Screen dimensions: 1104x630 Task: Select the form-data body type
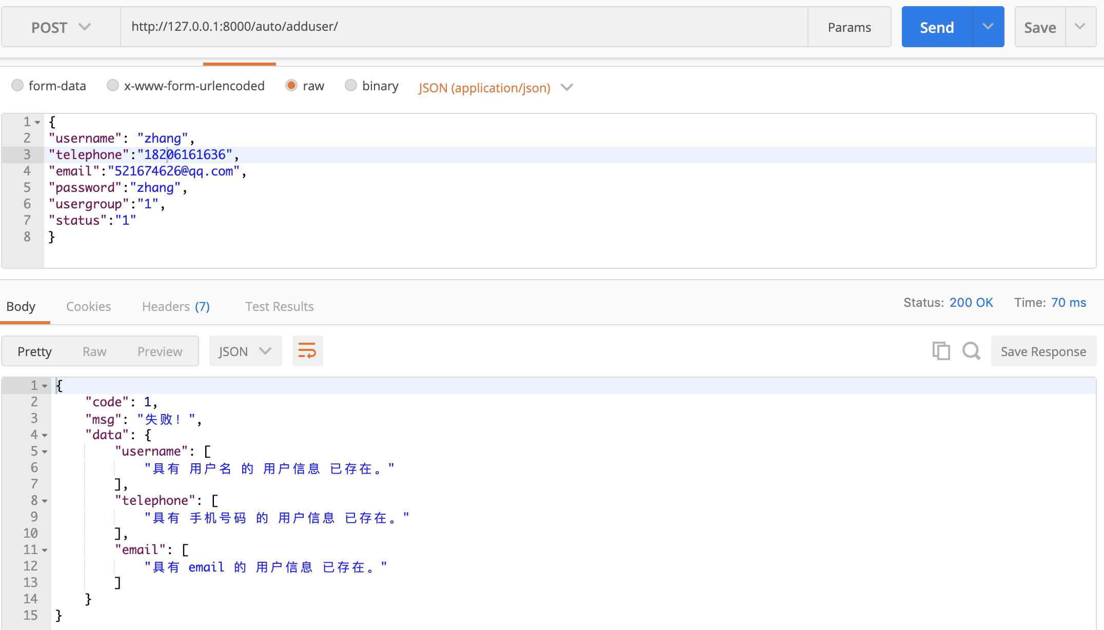49,86
